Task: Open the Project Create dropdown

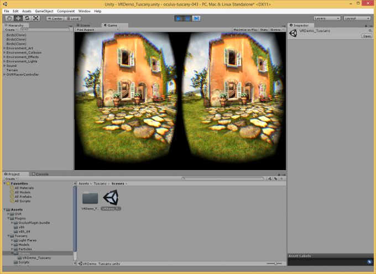Action: (x=11, y=178)
